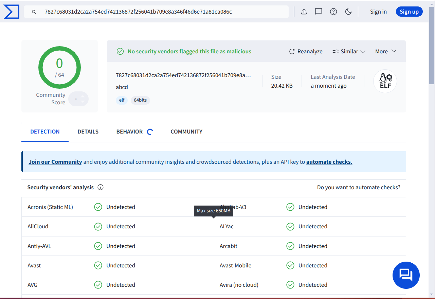This screenshot has height=299, width=435.
Task: Click the AliCloud vendor name
Action: [x=38, y=226]
